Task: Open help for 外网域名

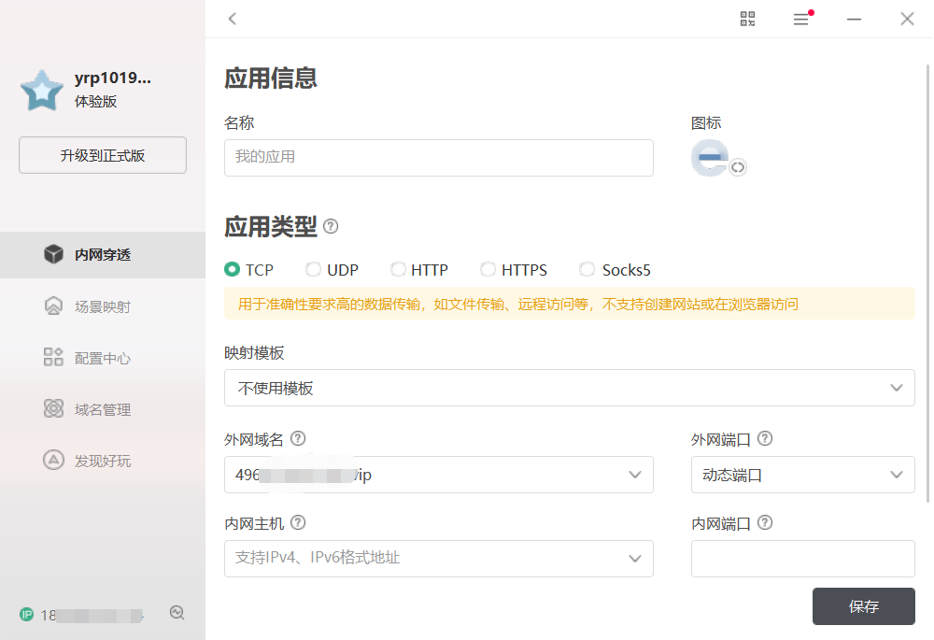Action: coord(298,439)
